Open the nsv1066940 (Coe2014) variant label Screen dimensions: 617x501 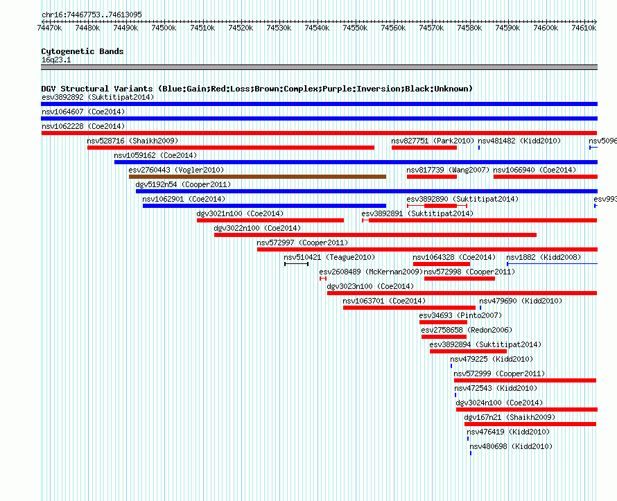(535, 170)
